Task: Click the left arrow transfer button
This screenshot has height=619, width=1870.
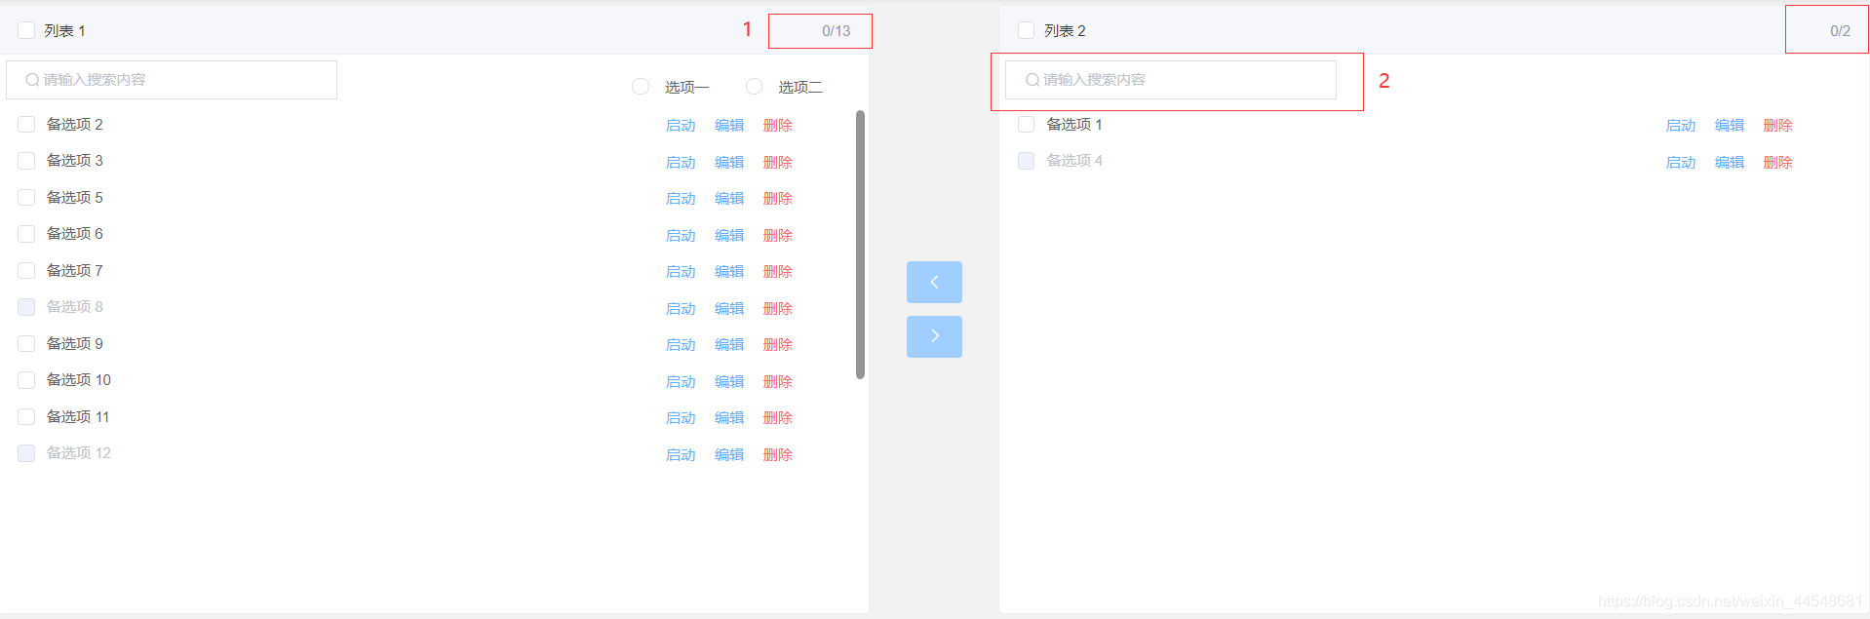Action: [x=934, y=282]
